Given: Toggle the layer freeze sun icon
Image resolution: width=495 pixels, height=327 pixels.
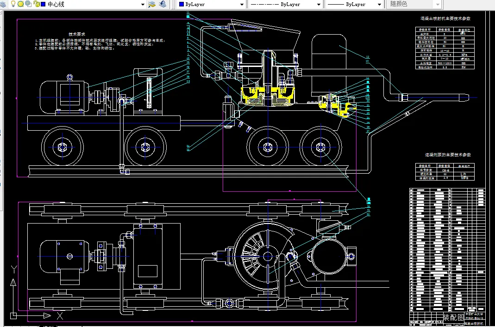Looking at the screenshot, I should (20, 4).
